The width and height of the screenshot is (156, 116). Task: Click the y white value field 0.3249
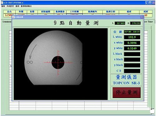coord(132,49)
